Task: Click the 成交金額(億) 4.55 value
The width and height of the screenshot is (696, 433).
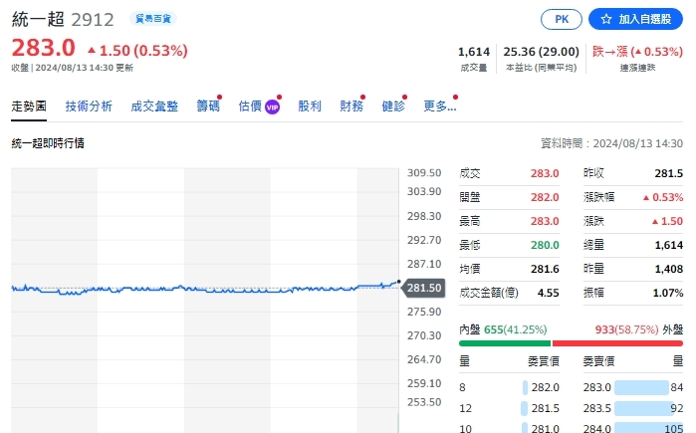Action: [x=549, y=294]
